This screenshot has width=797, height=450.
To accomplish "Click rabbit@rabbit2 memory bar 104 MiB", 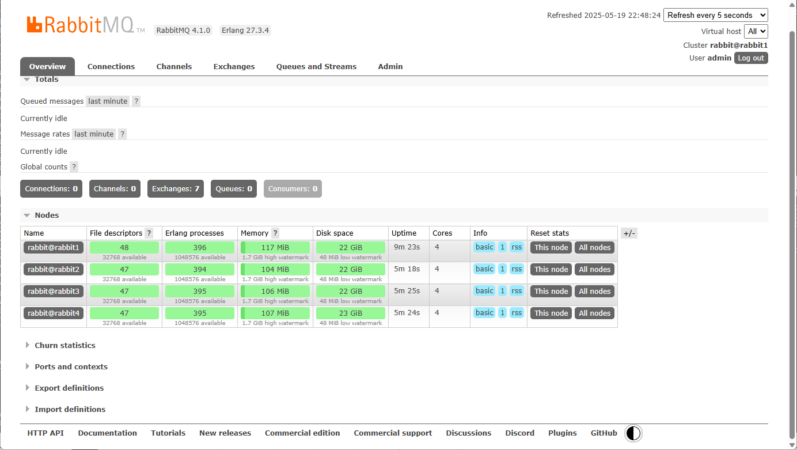I will 275,269.
